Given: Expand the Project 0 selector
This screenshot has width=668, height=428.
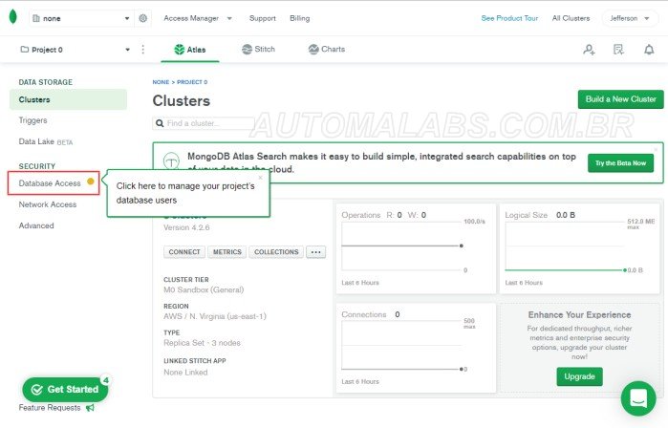Looking at the screenshot, I should tap(75, 50).
